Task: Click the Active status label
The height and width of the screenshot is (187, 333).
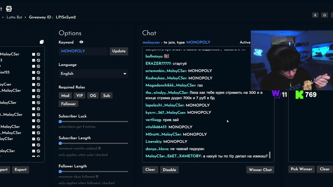Action: 245,42
